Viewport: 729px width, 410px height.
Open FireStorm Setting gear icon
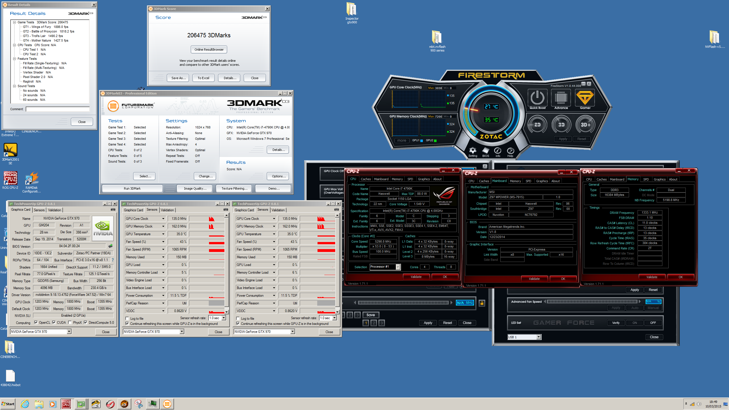[x=473, y=150]
